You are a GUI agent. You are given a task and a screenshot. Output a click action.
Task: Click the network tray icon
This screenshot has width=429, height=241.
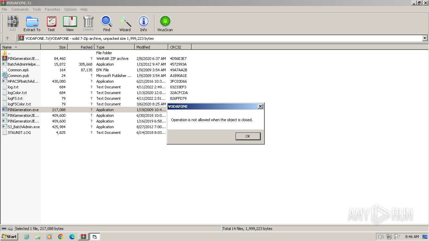click(x=389, y=237)
